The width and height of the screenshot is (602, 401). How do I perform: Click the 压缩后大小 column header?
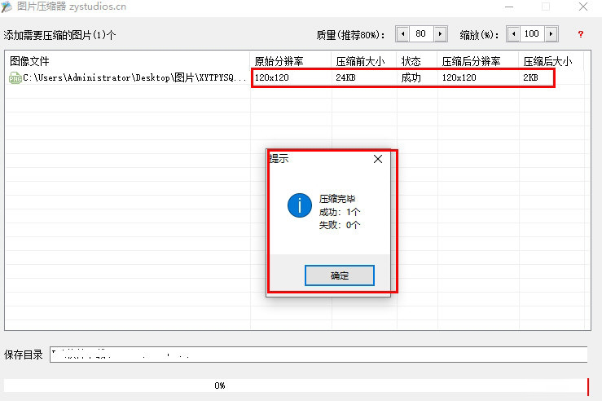coord(551,61)
